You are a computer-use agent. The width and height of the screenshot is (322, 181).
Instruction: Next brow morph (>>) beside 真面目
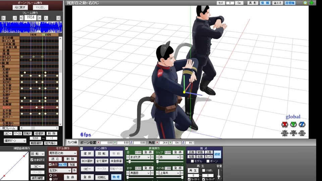point(152,173)
